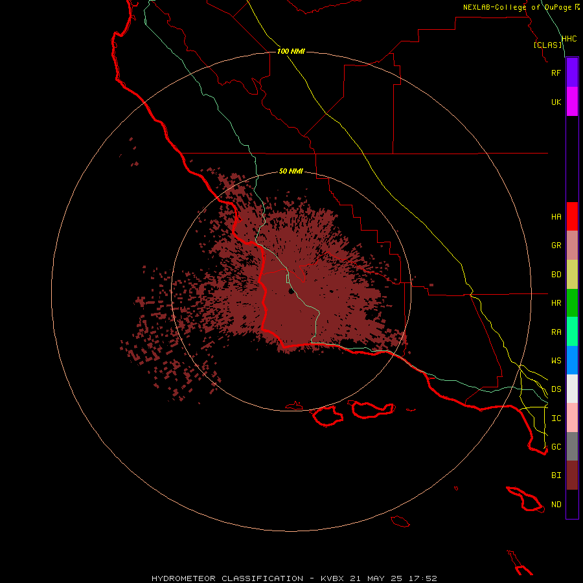Click the '100 NMI' range ring label
Screen dimensions: 583x583
(291, 51)
